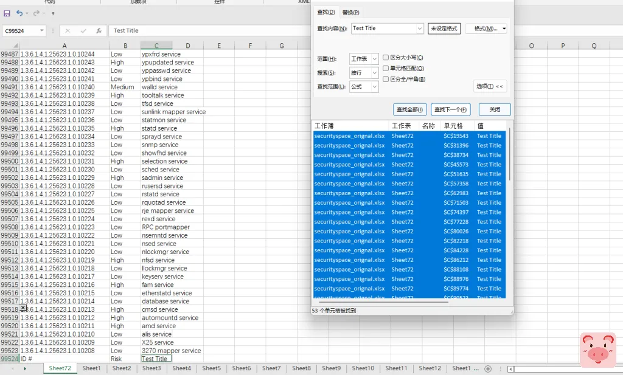623x375 pixels.
Task: Select column C header
Action: [156, 46]
